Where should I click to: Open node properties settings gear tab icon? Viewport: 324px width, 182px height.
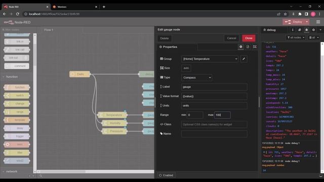241,47
